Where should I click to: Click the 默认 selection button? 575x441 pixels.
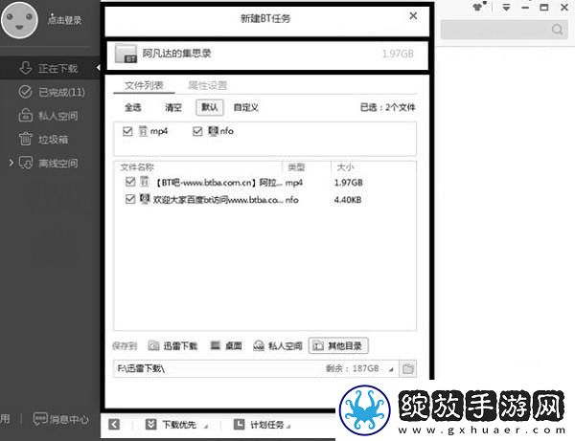tap(209, 107)
